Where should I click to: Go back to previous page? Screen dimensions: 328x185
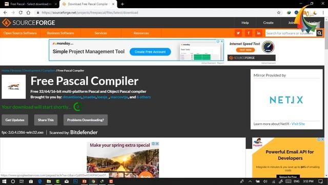(6, 12)
